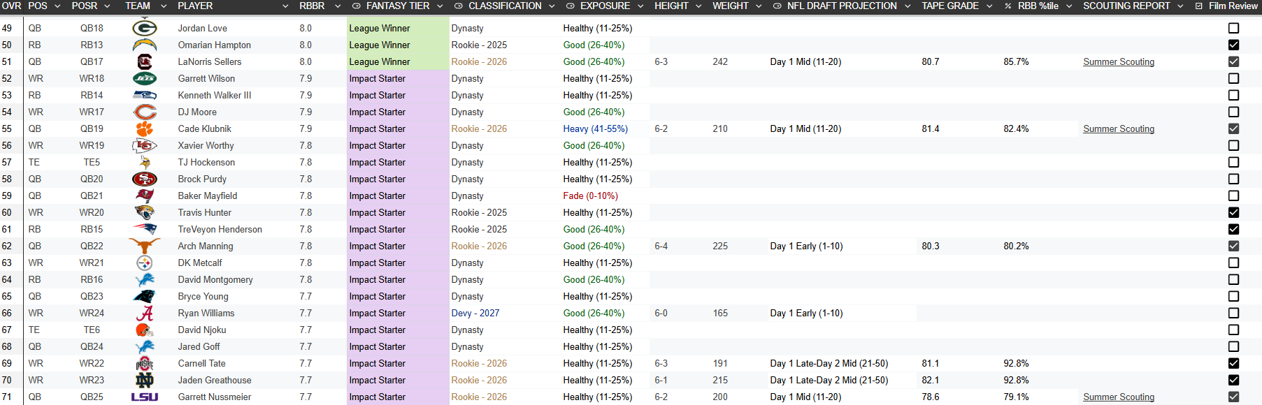Screen dimensions: 1262x405
Task: Open the FANTASY TIER column filter dropdown
Action: [440, 6]
